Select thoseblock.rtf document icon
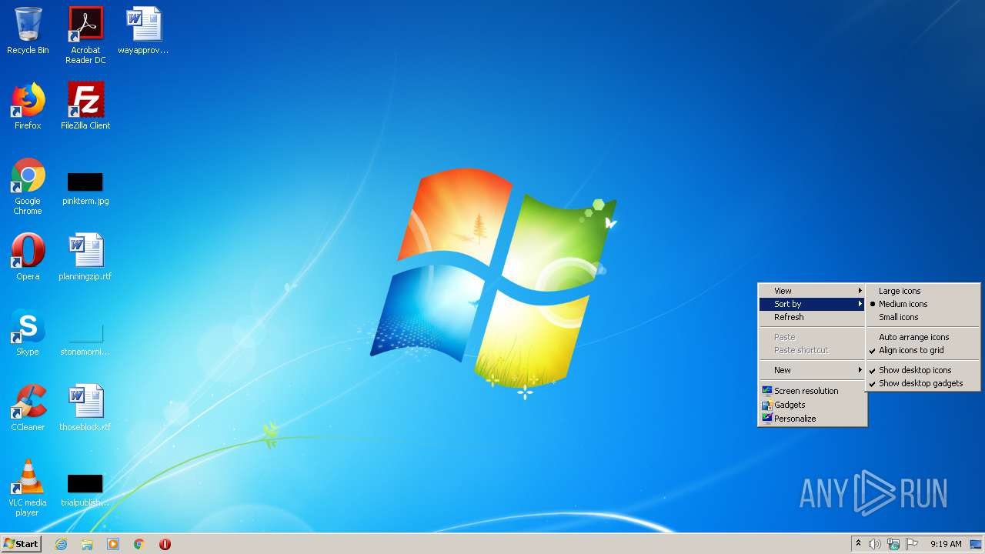This screenshot has height=554, width=985. 85,408
